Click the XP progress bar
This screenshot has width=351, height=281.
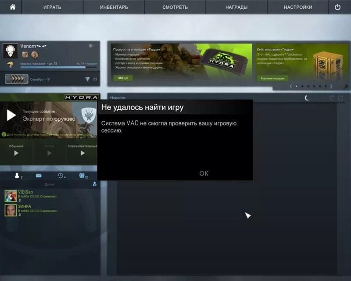coord(58,67)
